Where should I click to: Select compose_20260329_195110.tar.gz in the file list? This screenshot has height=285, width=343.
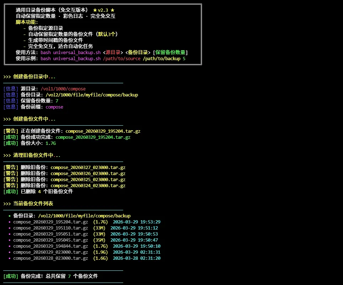(x=51, y=228)
